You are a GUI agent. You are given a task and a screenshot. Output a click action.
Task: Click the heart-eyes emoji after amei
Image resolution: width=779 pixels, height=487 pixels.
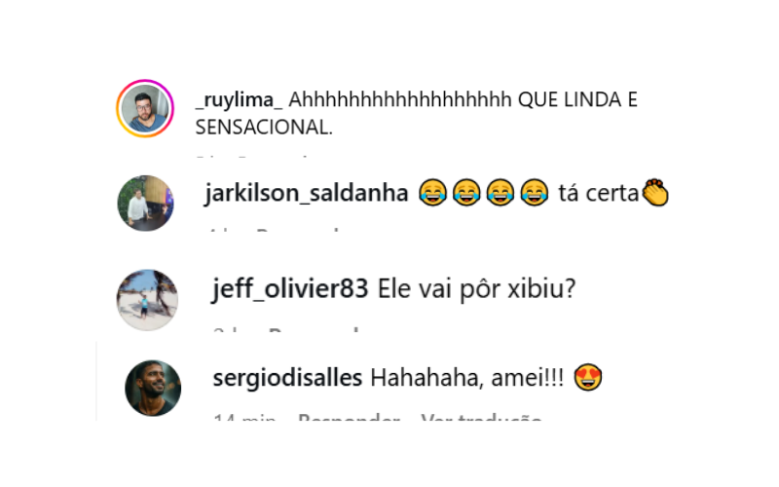(x=588, y=377)
